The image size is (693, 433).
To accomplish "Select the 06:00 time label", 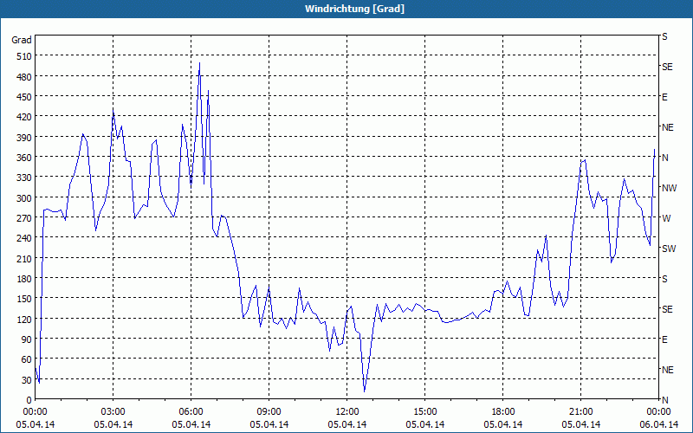I will point(191,412).
